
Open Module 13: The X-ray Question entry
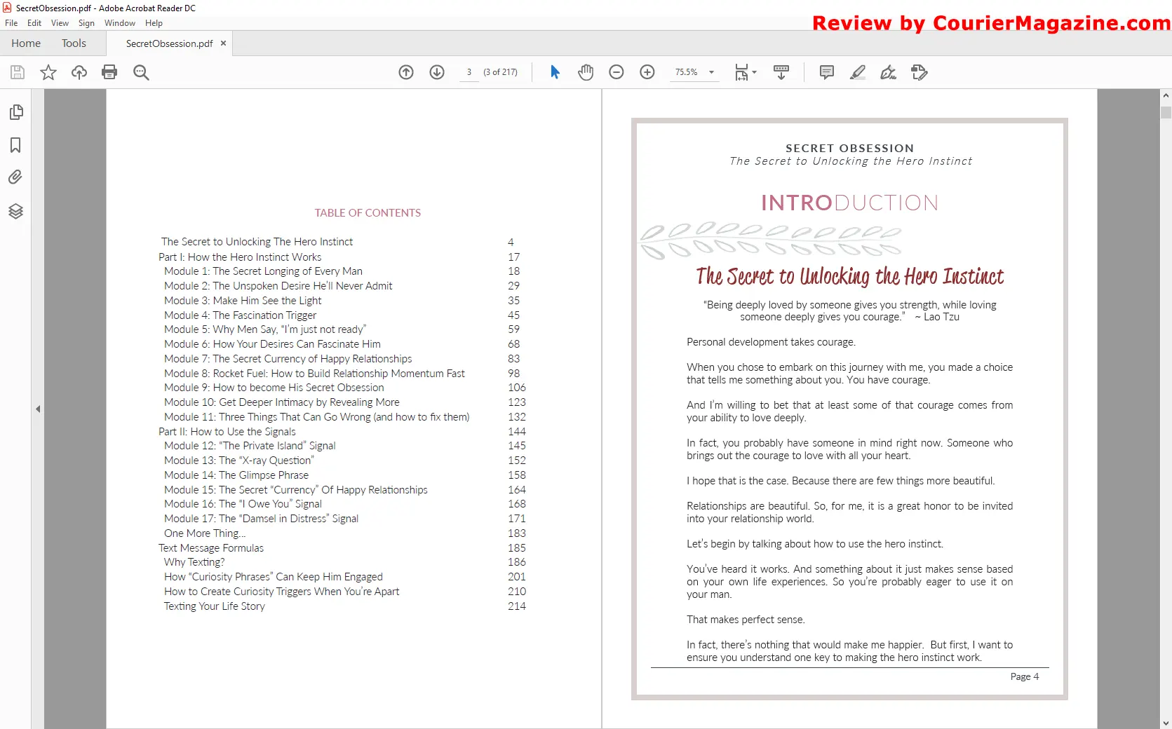pos(239,461)
